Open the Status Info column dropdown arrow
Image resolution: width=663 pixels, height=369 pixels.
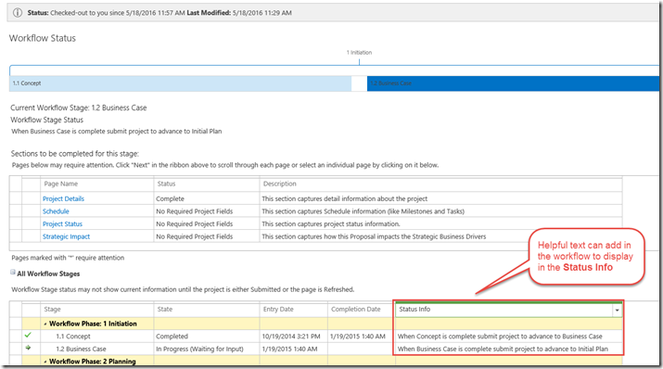coord(617,311)
